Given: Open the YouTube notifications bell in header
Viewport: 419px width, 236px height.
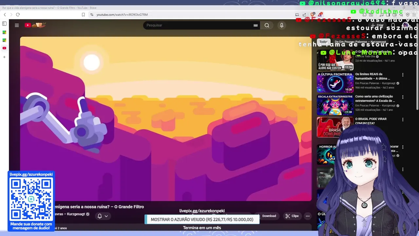Looking at the screenshot, I should tap(393, 25).
